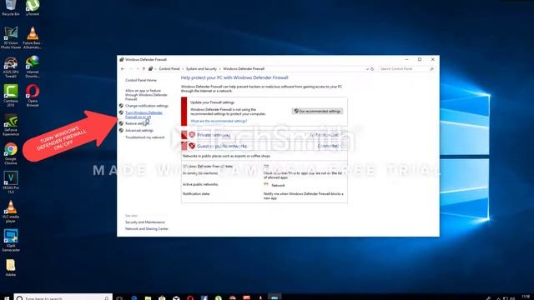Click the taskbar 'Type here to search' box
This screenshot has width=534, height=300.
[x=63, y=297]
